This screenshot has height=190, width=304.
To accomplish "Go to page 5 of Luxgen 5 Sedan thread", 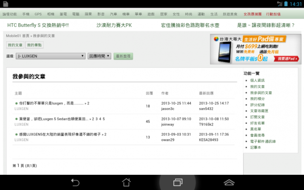I will 104,119.
